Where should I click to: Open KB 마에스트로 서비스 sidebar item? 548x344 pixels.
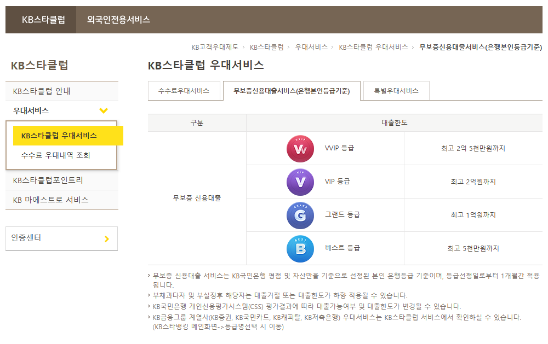coord(62,200)
